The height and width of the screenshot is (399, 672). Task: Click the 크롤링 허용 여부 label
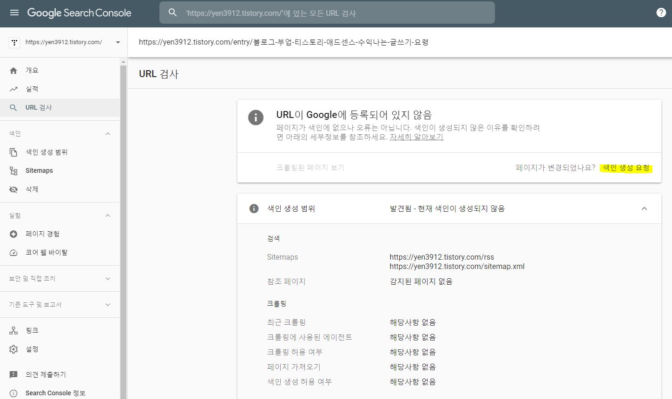pyautogui.click(x=295, y=352)
